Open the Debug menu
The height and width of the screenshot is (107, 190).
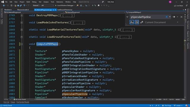[x=34, y=2]
